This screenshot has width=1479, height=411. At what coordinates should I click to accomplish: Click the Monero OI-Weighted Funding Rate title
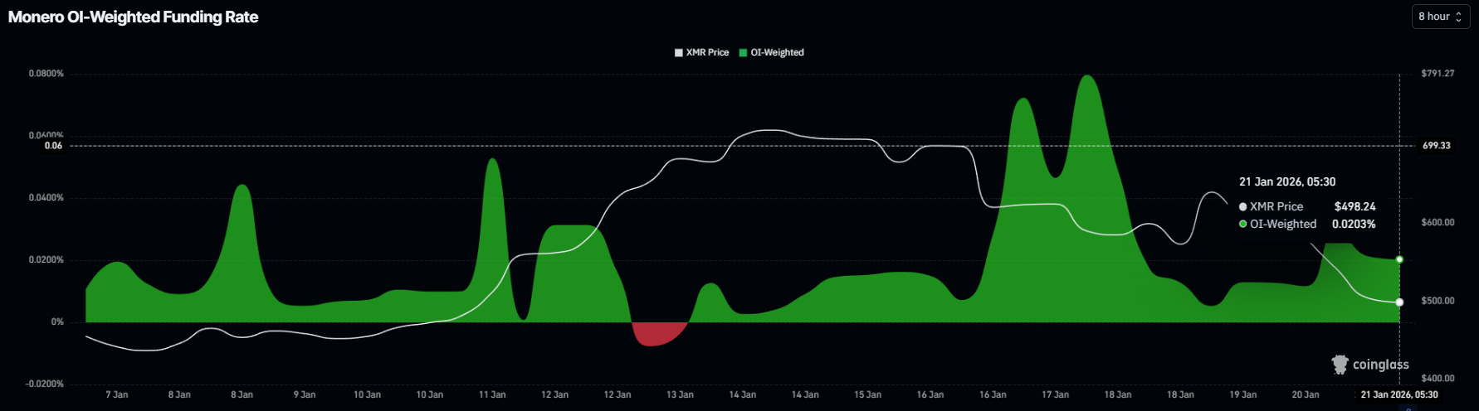pyautogui.click(x=134, y=17)
